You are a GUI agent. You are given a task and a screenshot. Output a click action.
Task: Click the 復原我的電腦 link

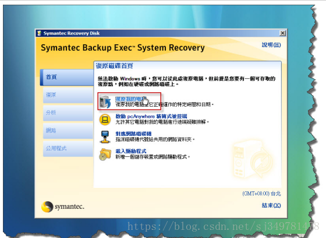coord(131,99)
